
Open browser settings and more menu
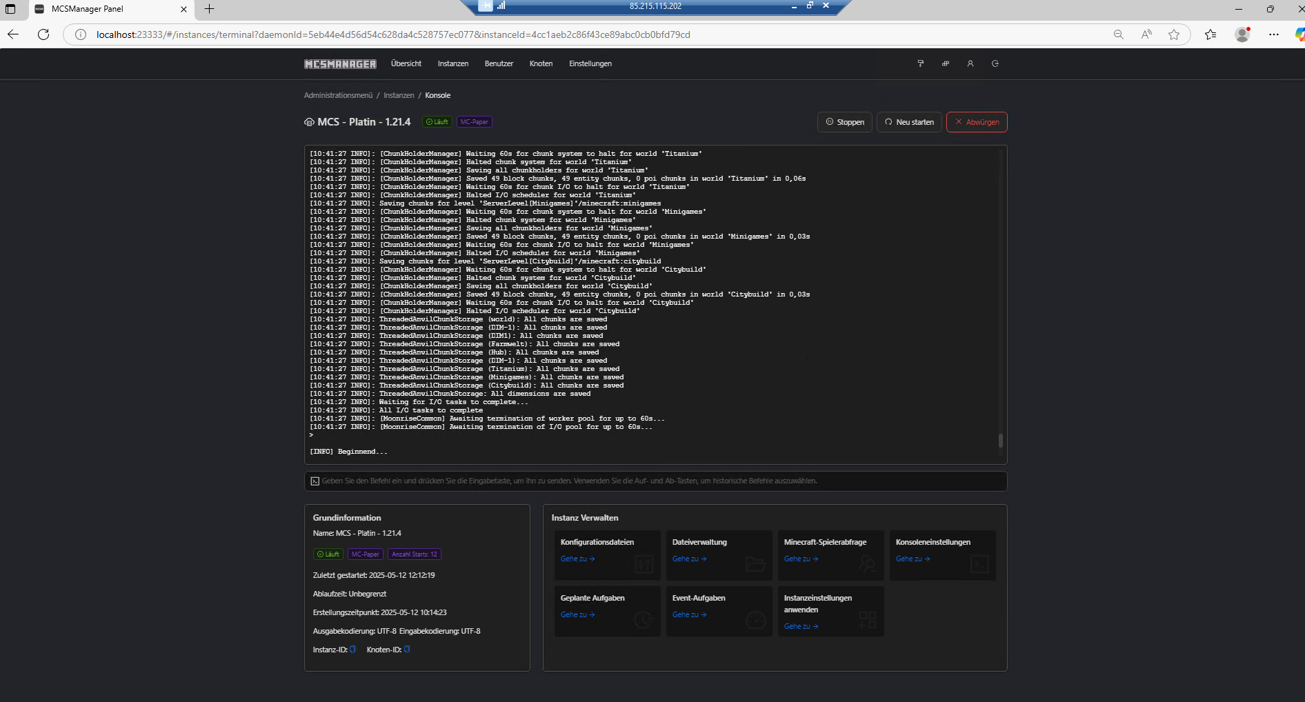click(1273, 34)
